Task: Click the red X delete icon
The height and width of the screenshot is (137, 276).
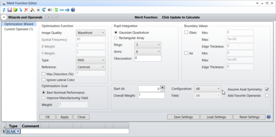Action: click(x=26, y=10)
